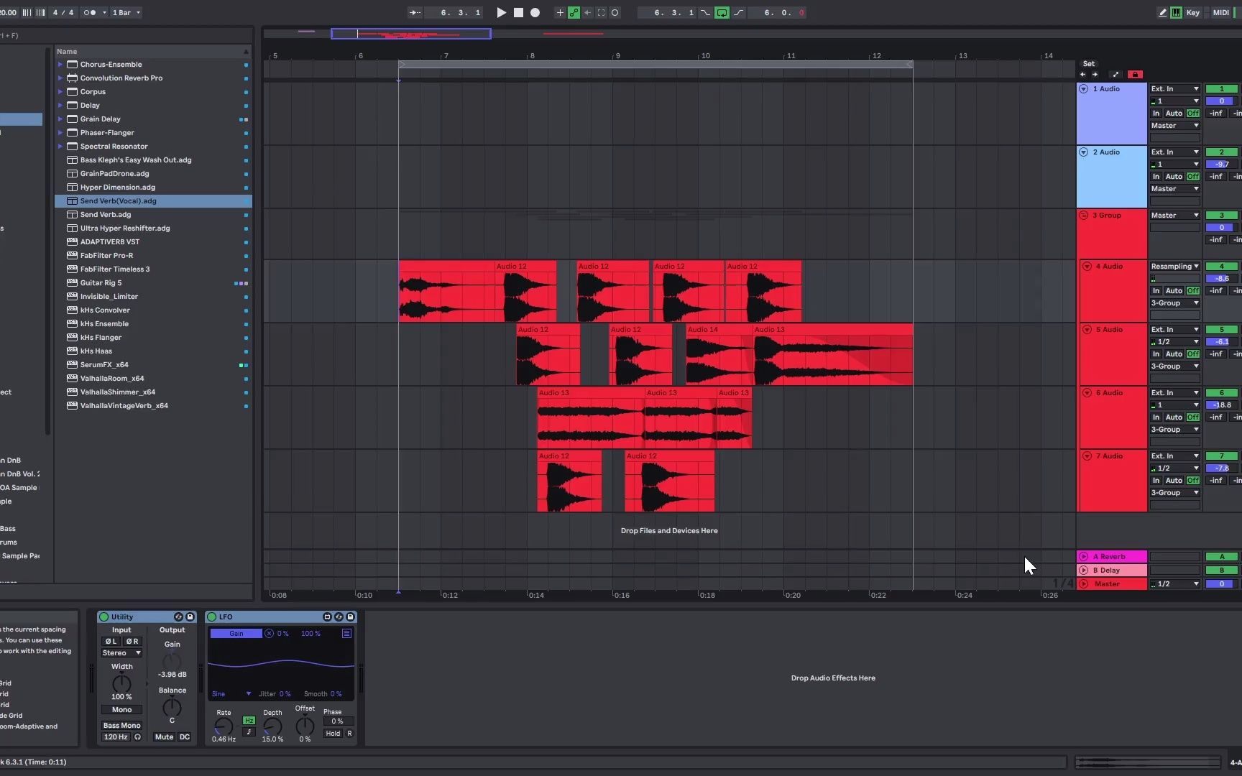
Task: Toggle the green Loop switch
Action: coord(722,12)
